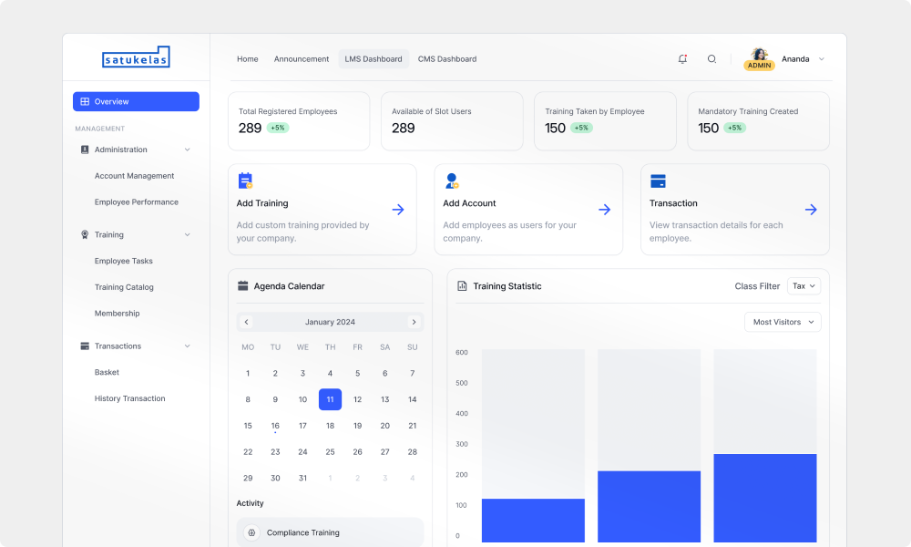Screen dimensions: 911x547
Task: Click the Total Registered Employees card
Action: [299, 121]
